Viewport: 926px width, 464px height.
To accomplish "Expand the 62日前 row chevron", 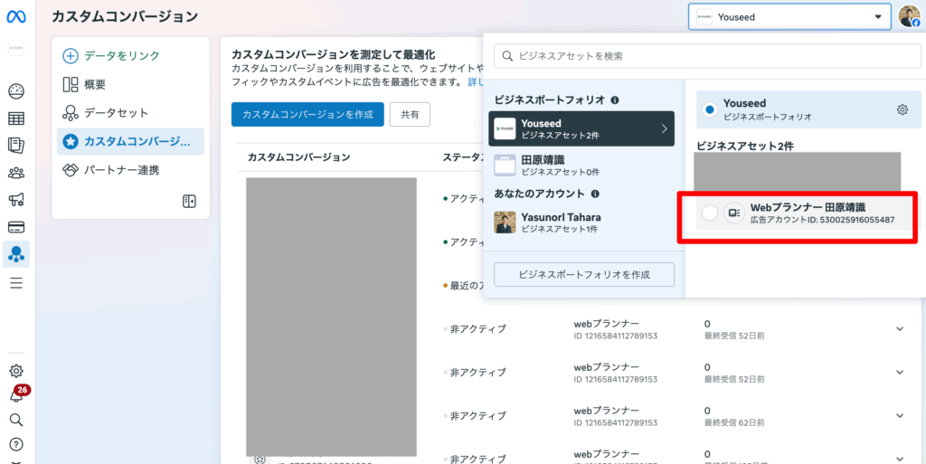I will tap(900, 415).
